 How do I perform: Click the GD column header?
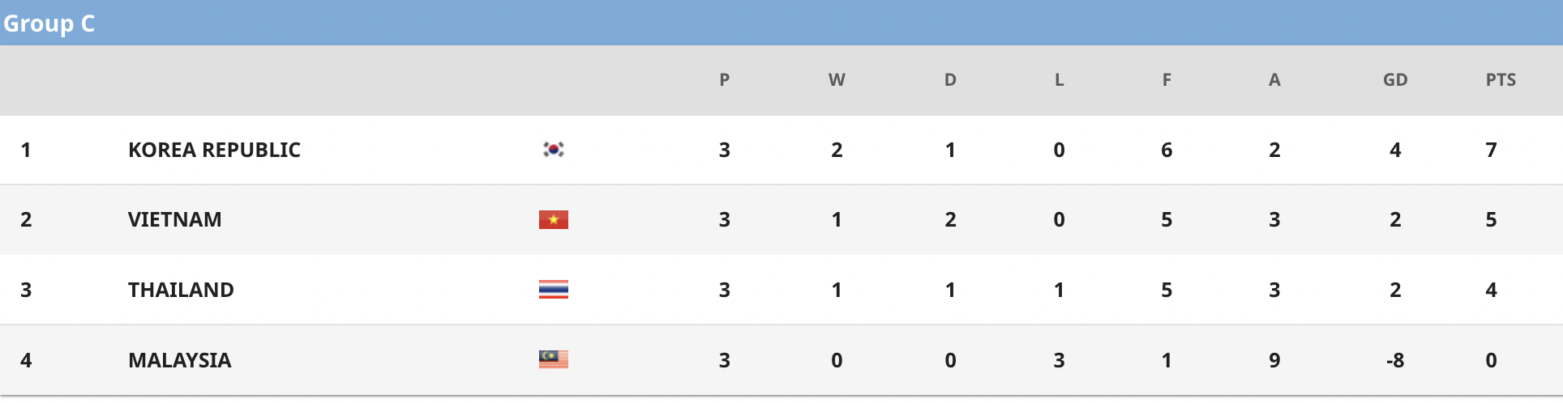(1395, 80)
